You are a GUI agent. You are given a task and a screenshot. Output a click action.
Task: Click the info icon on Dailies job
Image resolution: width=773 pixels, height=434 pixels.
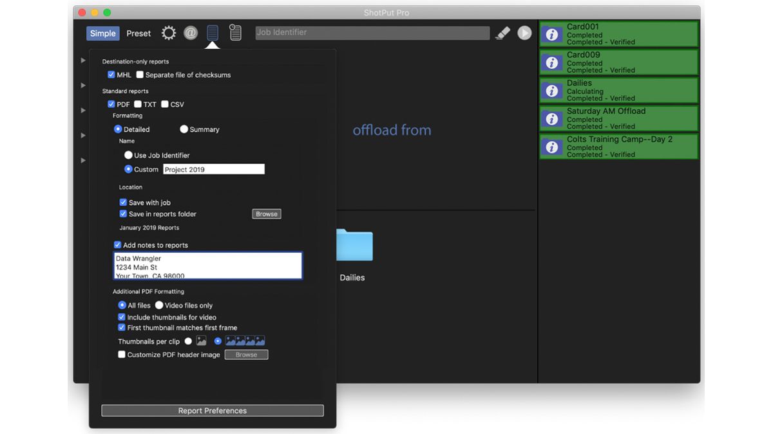click(x=552, y=90)
